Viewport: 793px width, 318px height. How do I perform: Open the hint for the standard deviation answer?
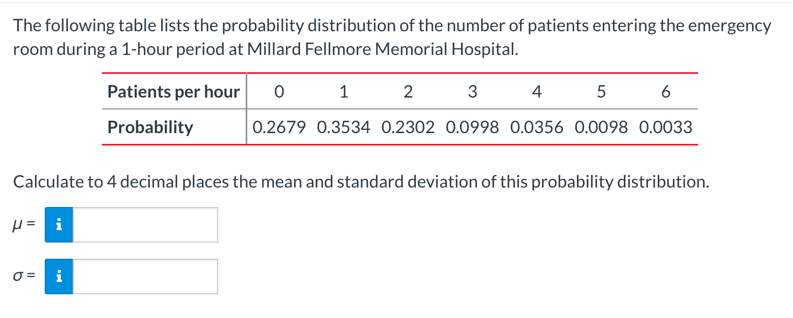59,276
